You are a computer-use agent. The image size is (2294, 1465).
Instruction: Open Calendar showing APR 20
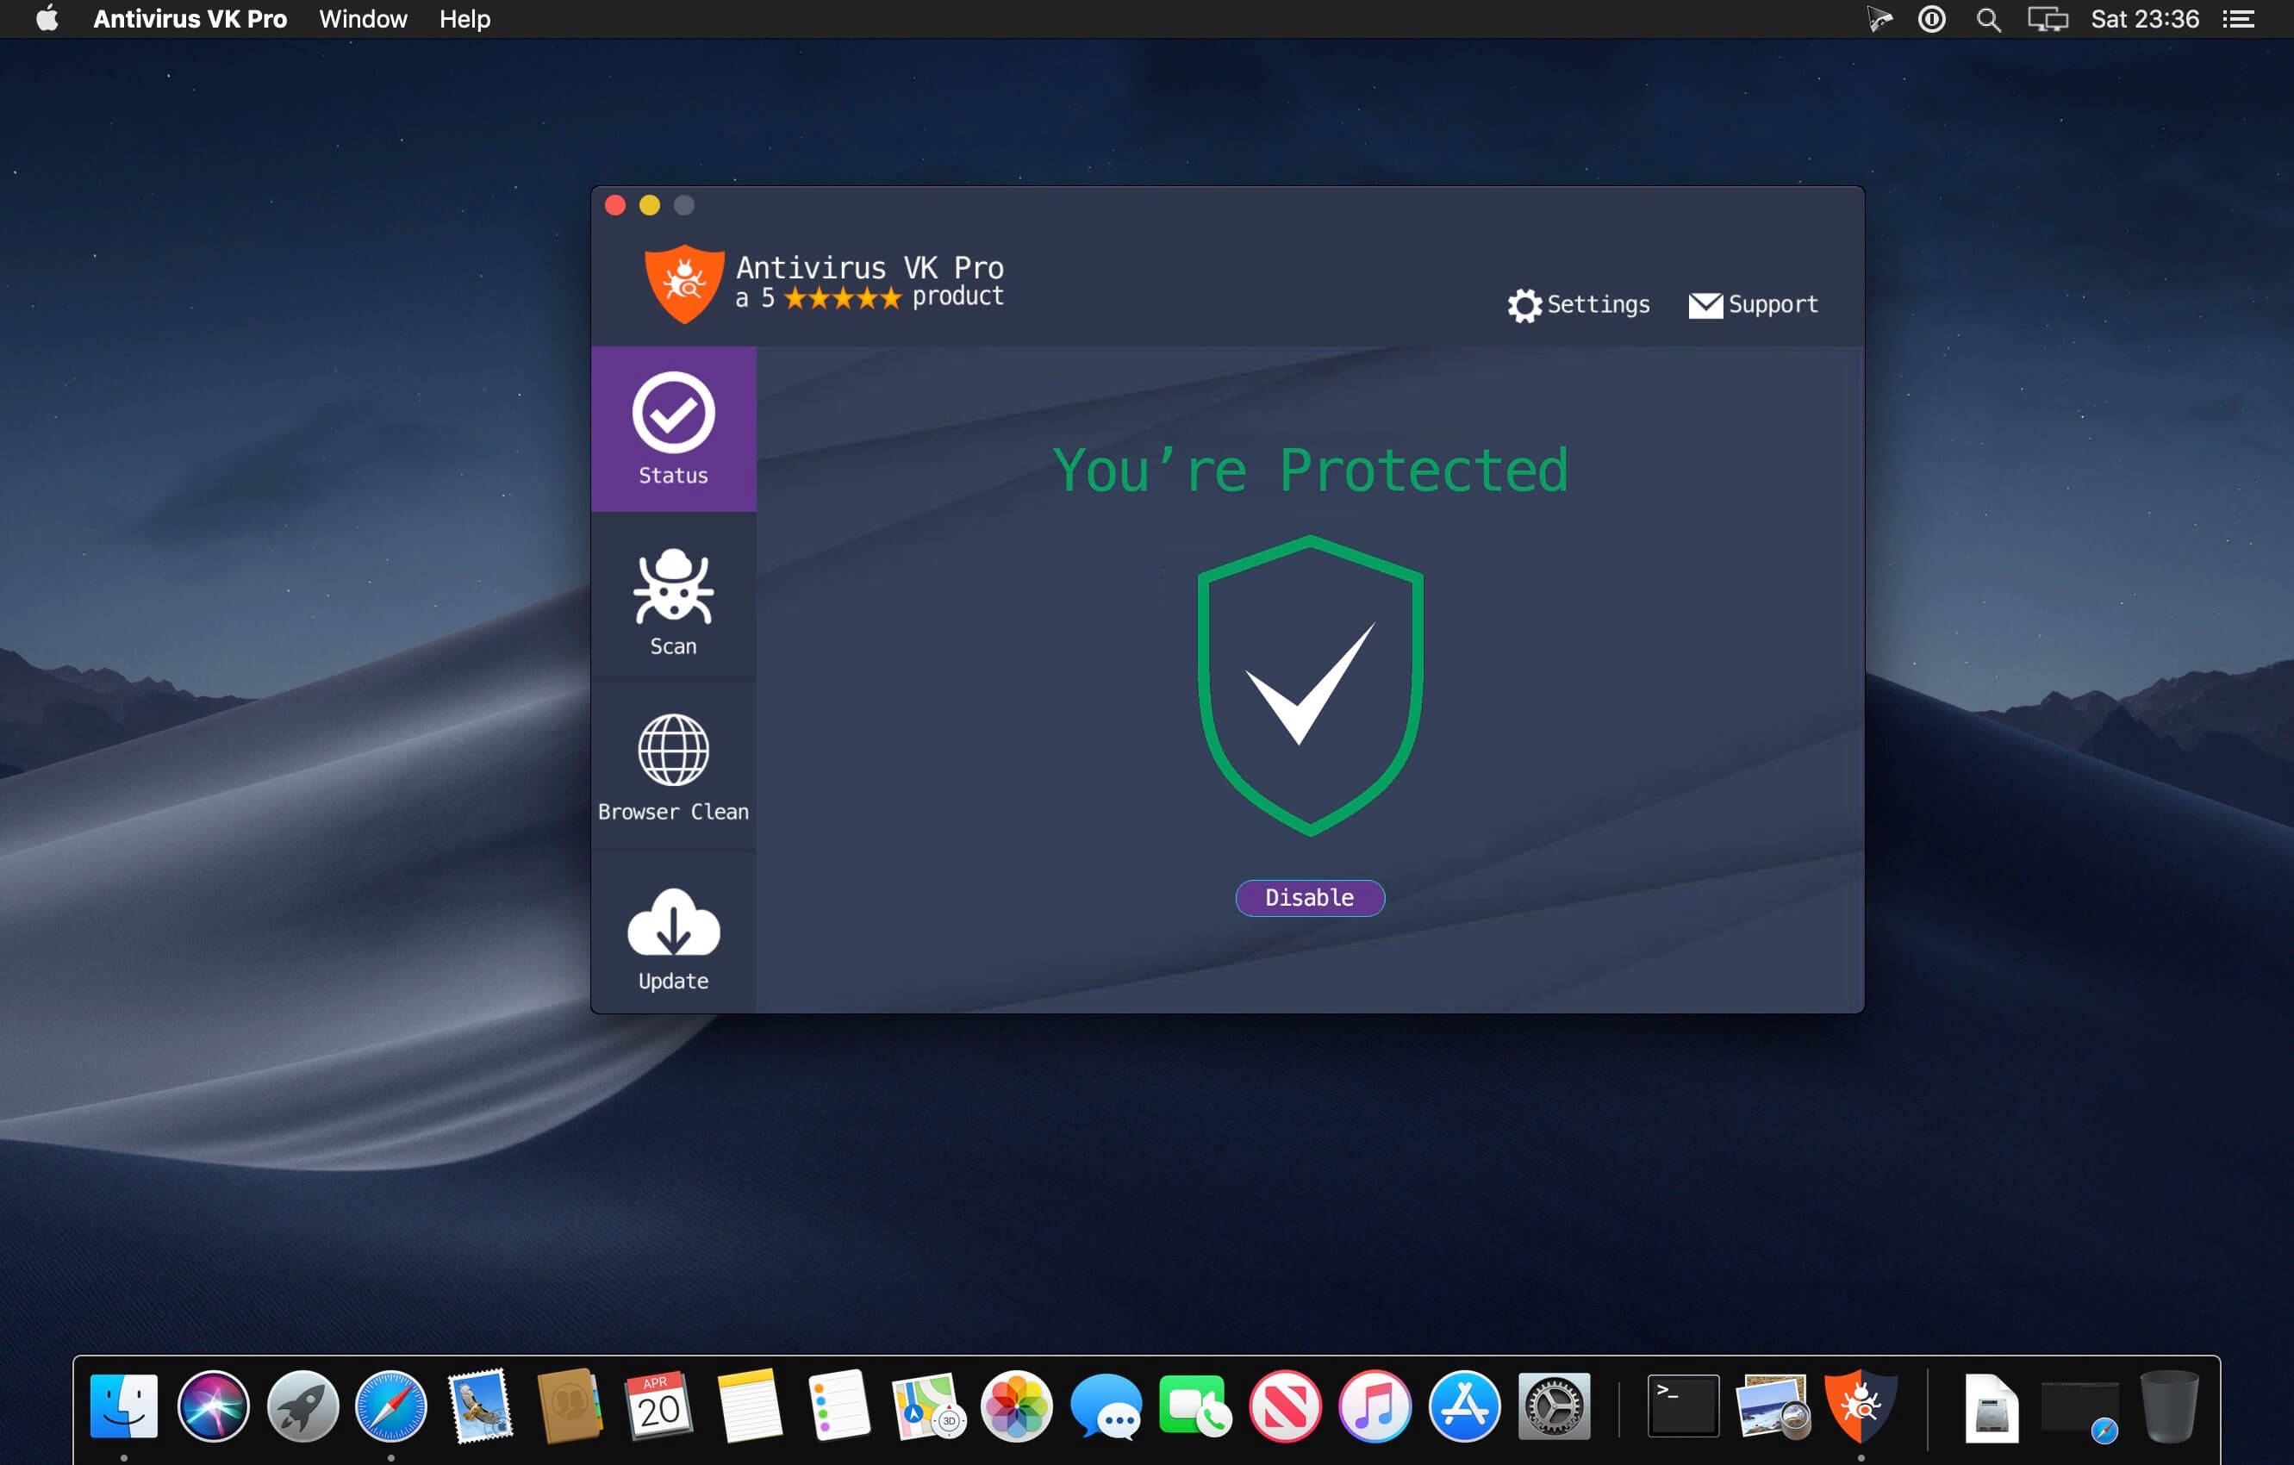pos(659,1406)
